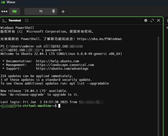Magnify the Terminal block
Image resolution: width=168 pixels, height=136 pixels.
pos(152,20)
